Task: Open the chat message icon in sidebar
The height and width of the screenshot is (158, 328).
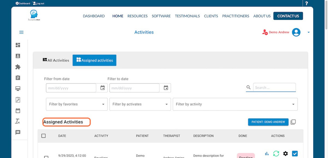Action: coord(18,132)
